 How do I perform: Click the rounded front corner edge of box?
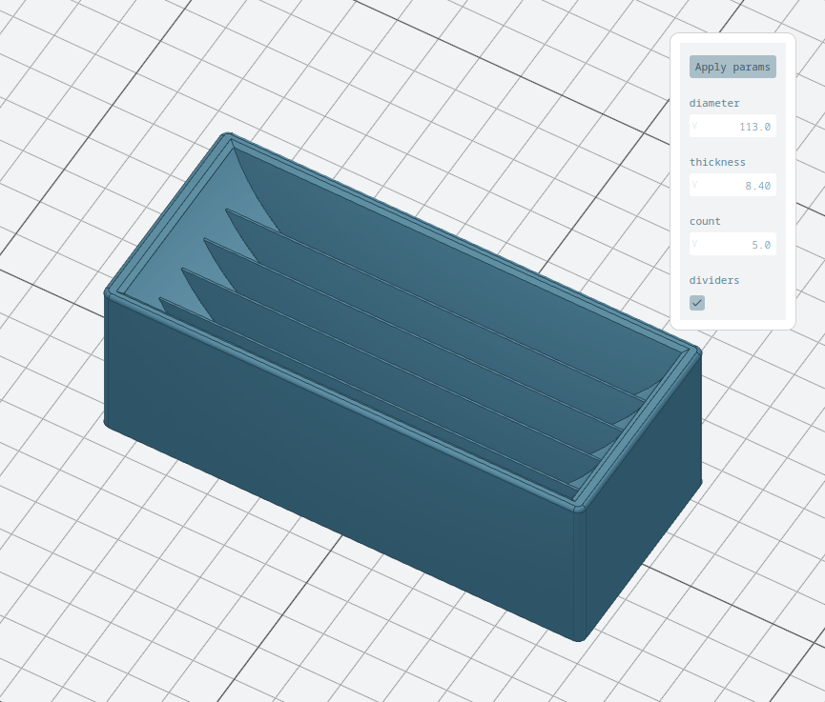579,572
